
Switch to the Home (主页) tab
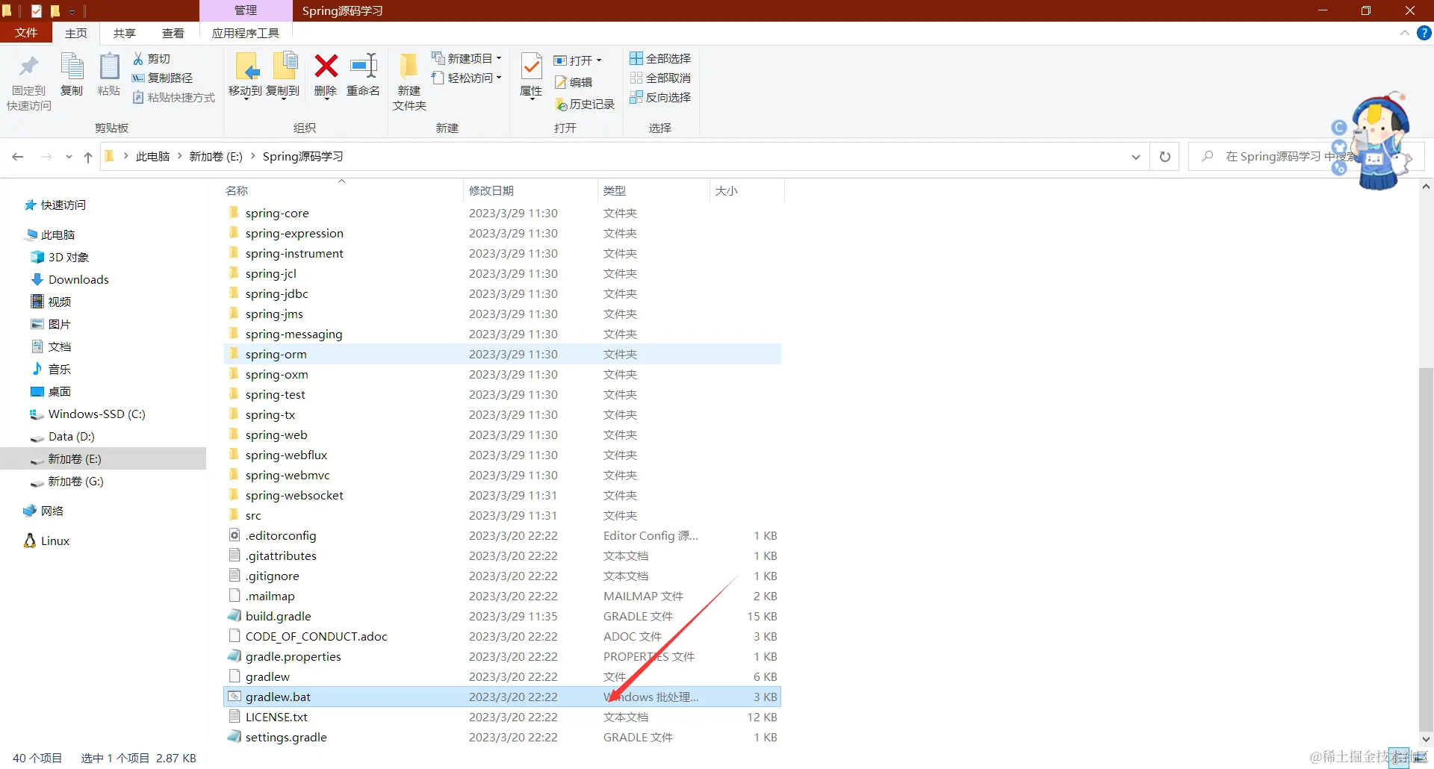[76, 33]
